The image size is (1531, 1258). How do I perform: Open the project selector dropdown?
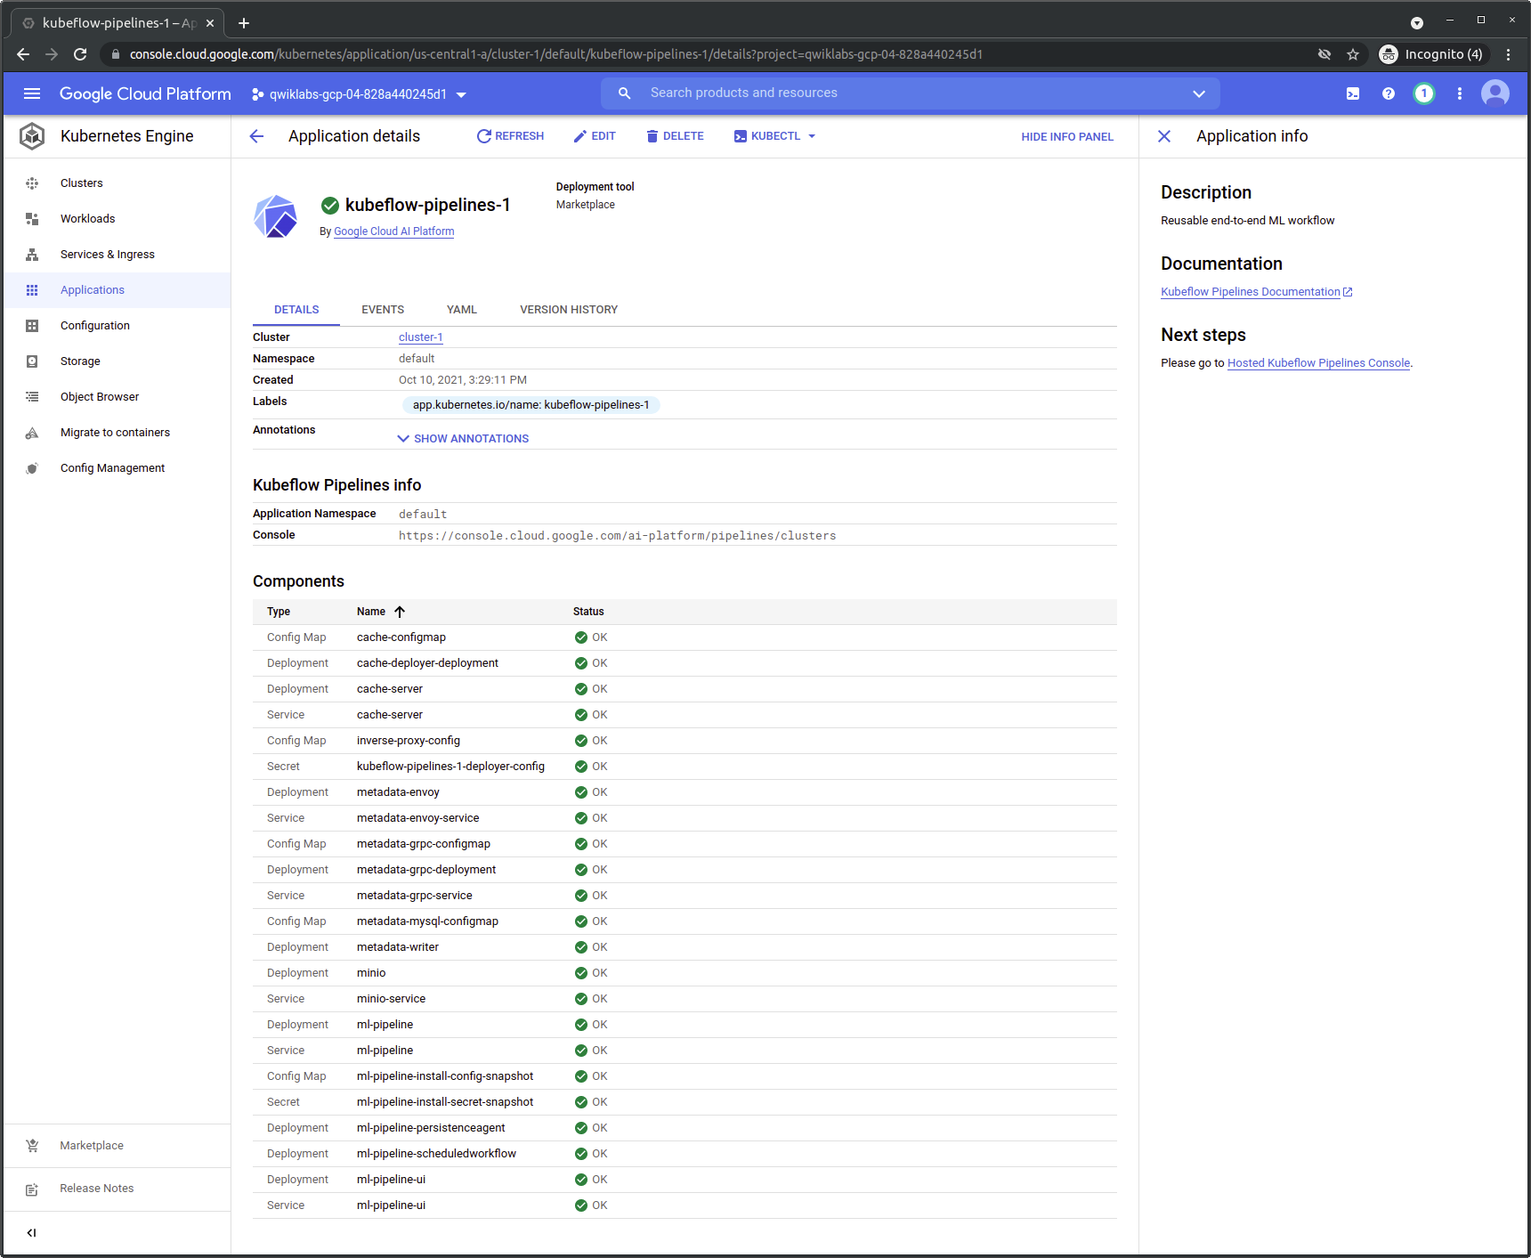pyautogui.click(x=359, y=94)
